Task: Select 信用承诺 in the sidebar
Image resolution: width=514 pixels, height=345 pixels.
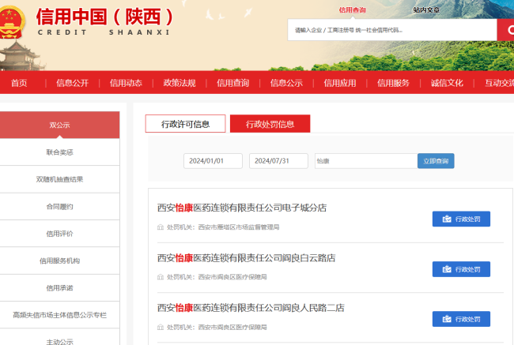Action: click(x=59, y=288)
